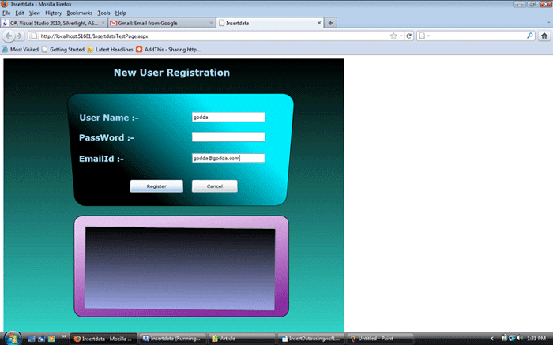The height and width of the screenshot is (345, 553).
Task: Focus the PassWord text field
Action: (x=228, y=137)
